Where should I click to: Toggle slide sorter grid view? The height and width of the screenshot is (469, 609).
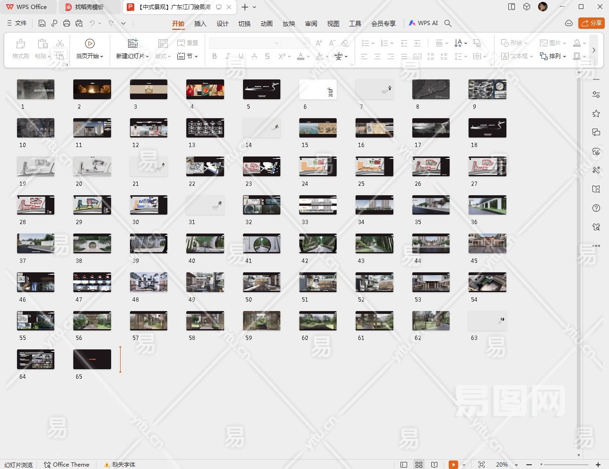(x=419, y=465)
